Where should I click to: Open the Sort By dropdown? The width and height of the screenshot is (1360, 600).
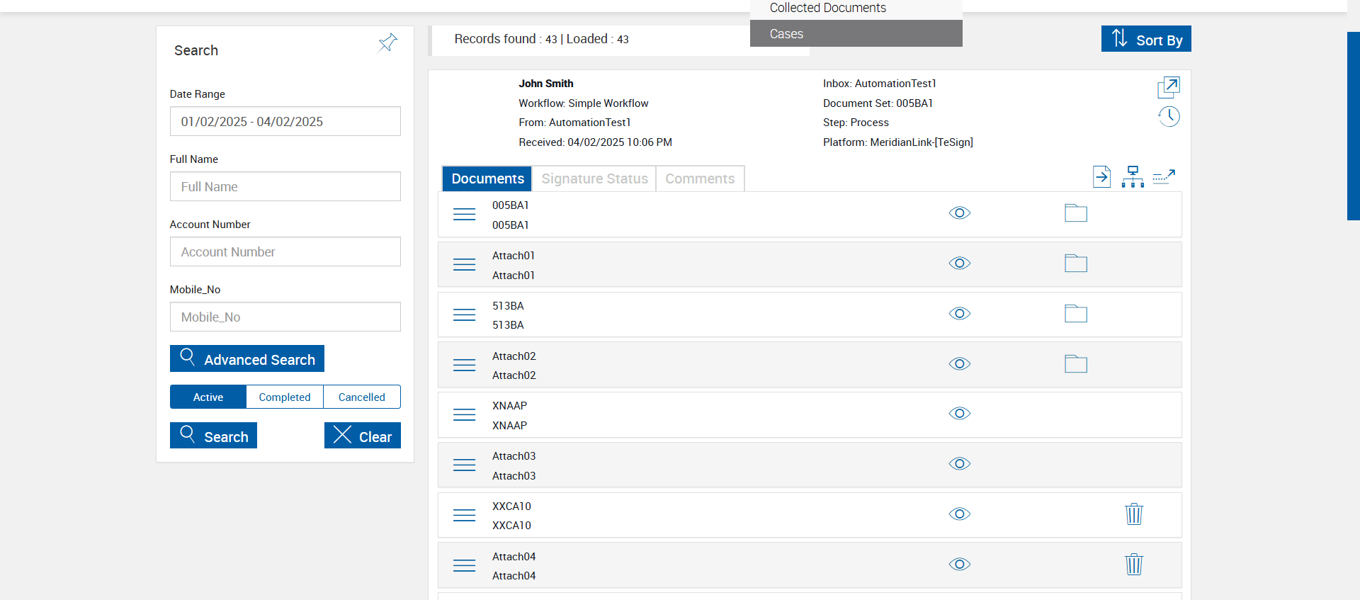click(1145, 40)
